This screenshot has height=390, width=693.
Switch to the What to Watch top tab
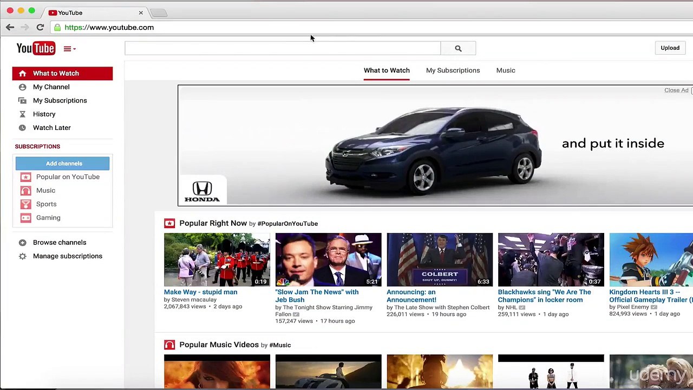(x=387, y=70)
